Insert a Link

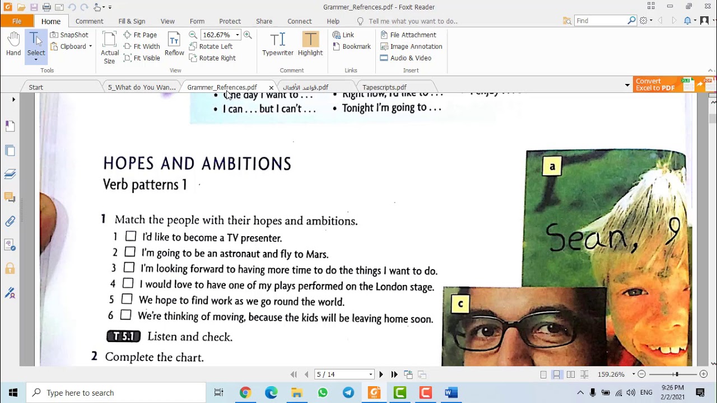coord(343,35)
